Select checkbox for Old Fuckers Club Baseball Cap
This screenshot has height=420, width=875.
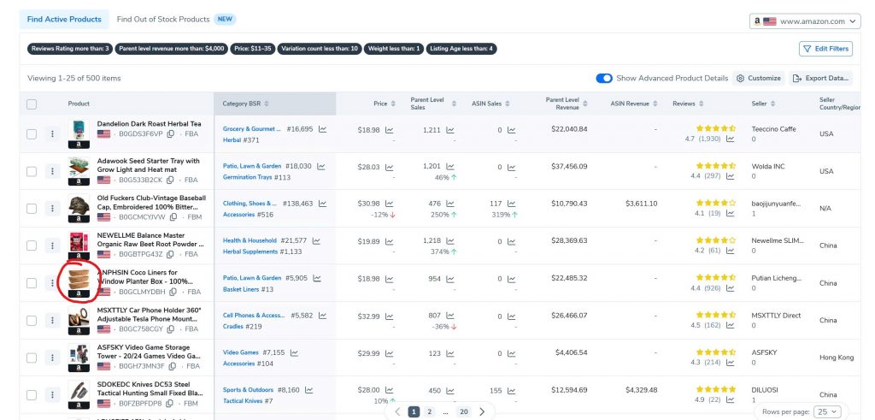pyautogui.click(x=32, y=209)
